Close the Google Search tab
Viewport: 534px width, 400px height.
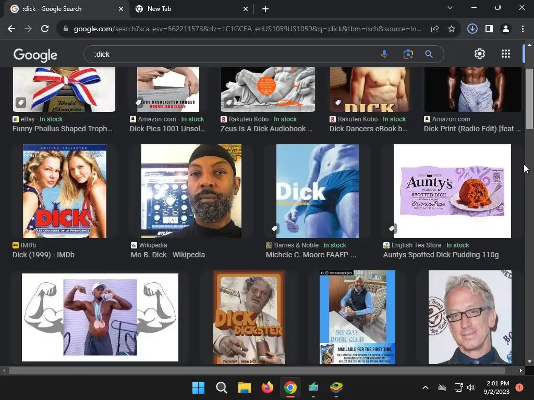point(121,9)
